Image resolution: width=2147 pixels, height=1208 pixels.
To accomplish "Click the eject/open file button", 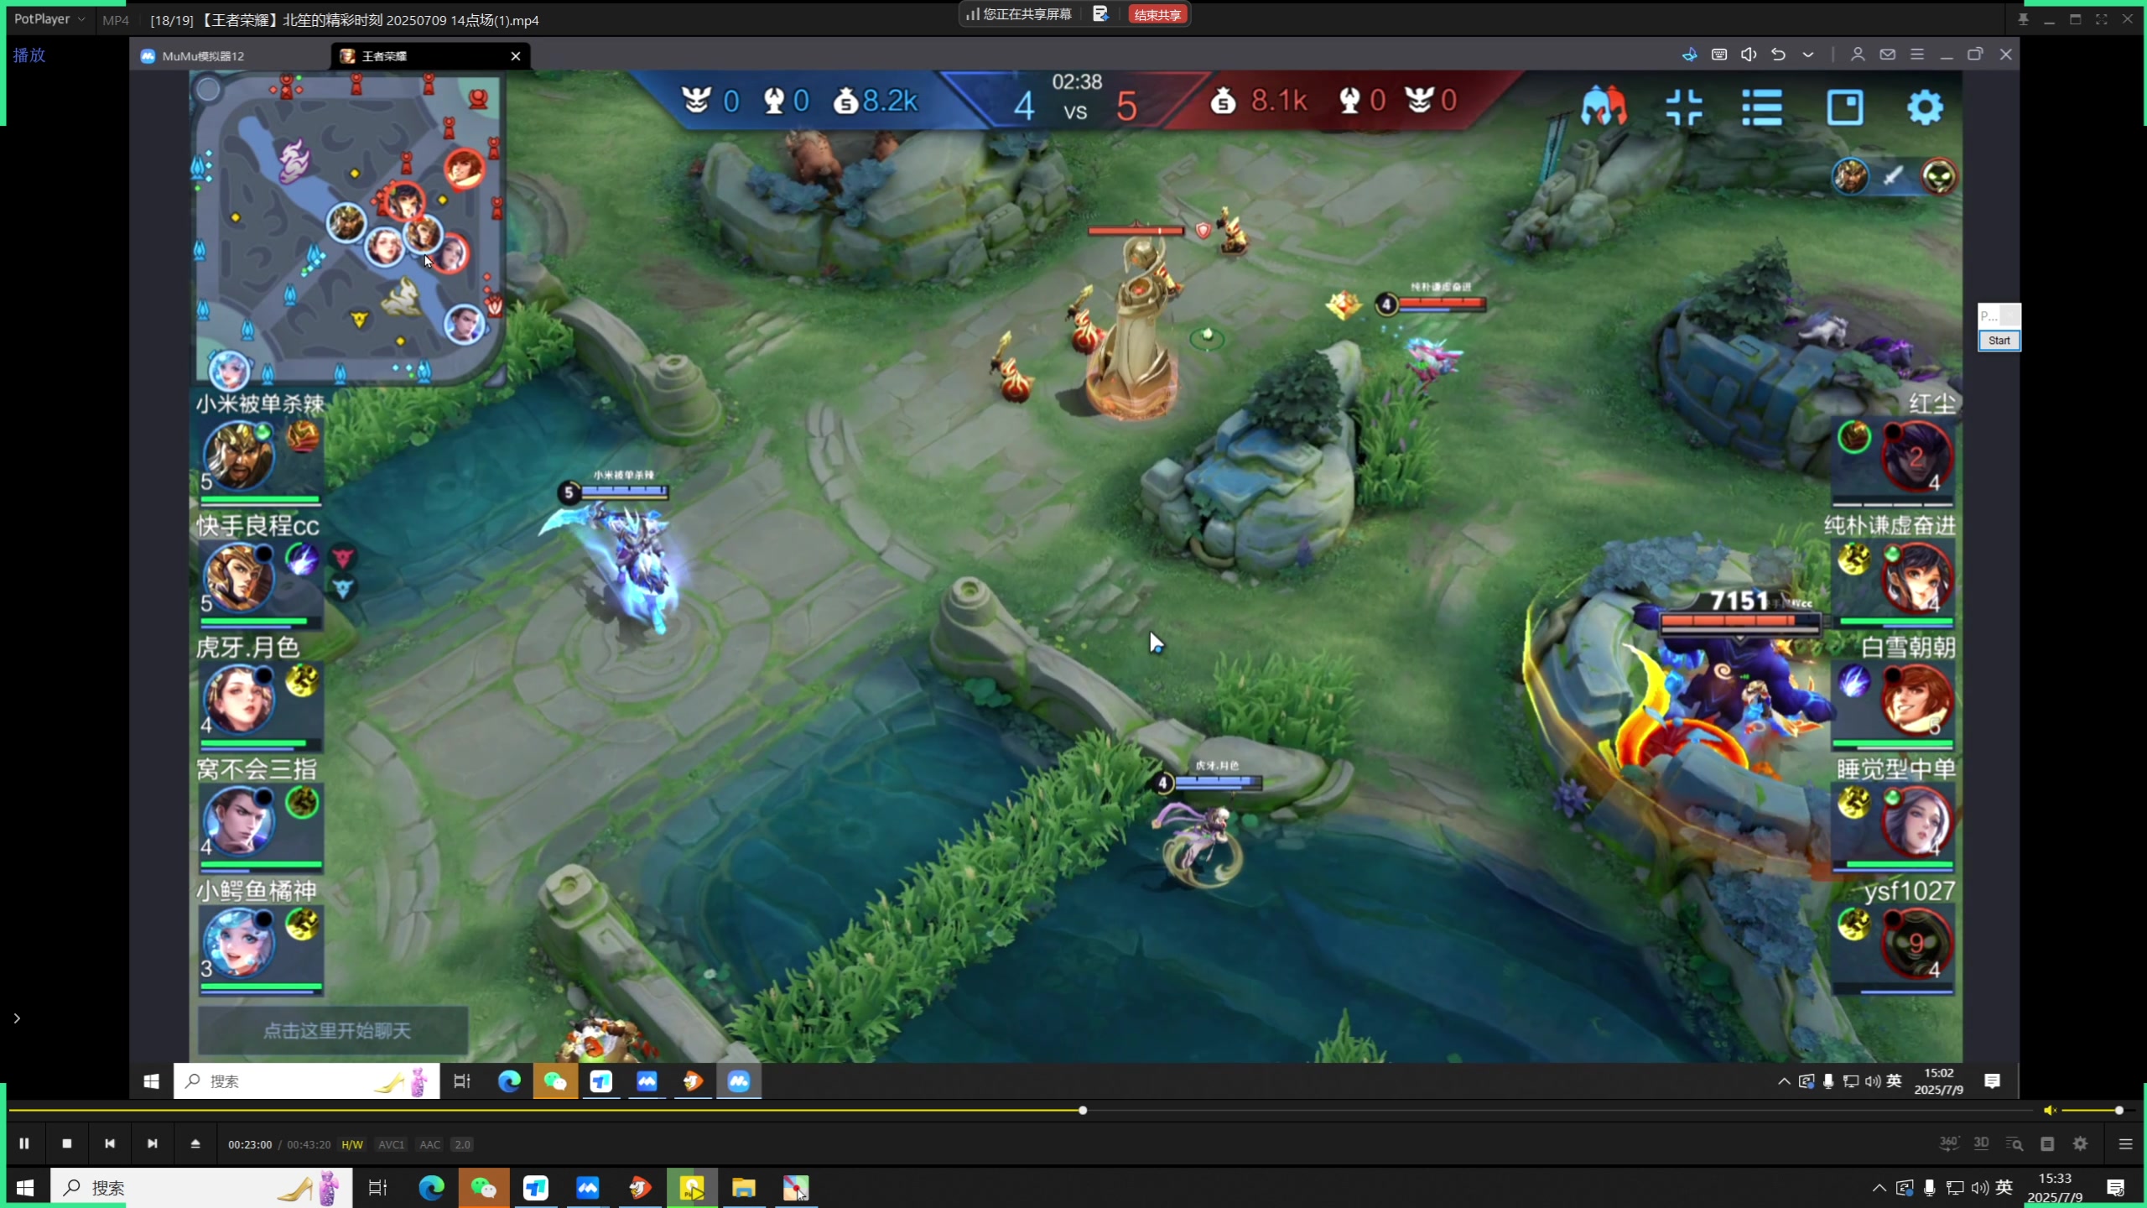I will 195,1143.
